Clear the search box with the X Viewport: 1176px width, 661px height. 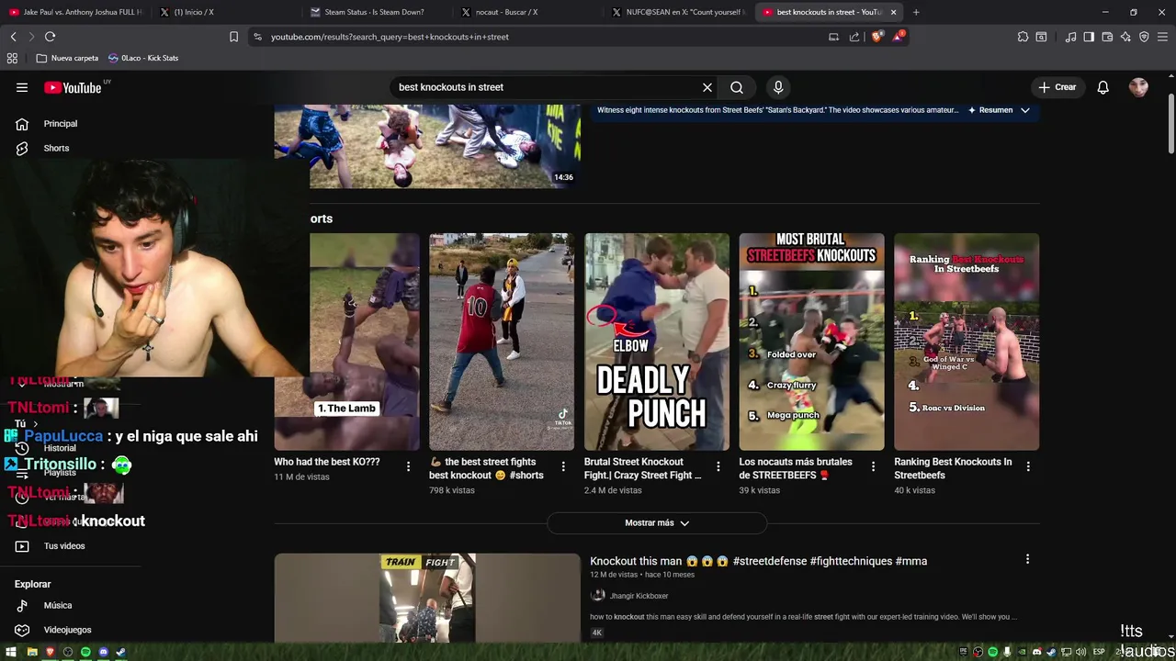point(707,87)
